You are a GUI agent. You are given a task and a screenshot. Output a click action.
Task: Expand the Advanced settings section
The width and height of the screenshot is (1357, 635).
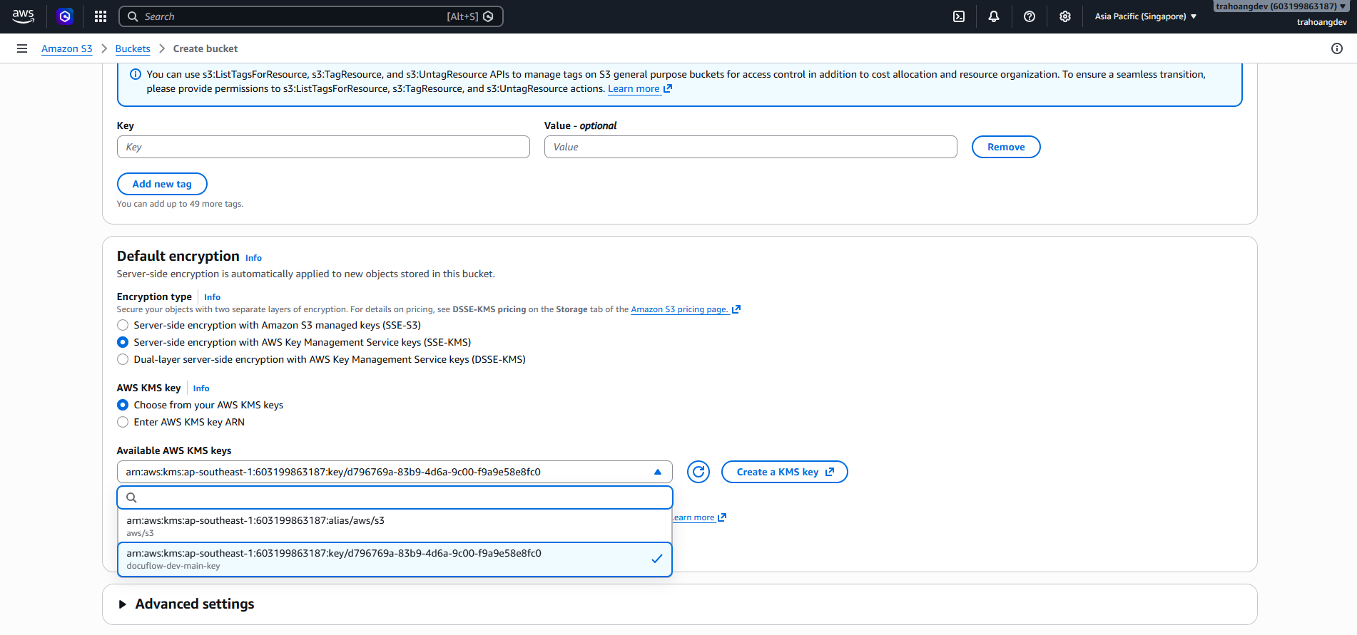(x=123, y=604)
